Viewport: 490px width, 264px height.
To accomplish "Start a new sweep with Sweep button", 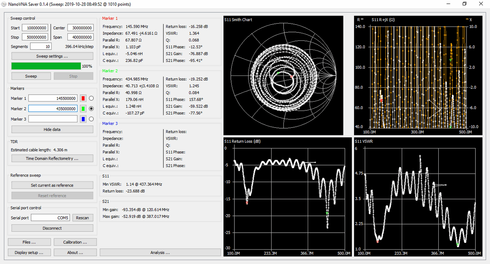I will pyautogui.click(x=31, y=76).
